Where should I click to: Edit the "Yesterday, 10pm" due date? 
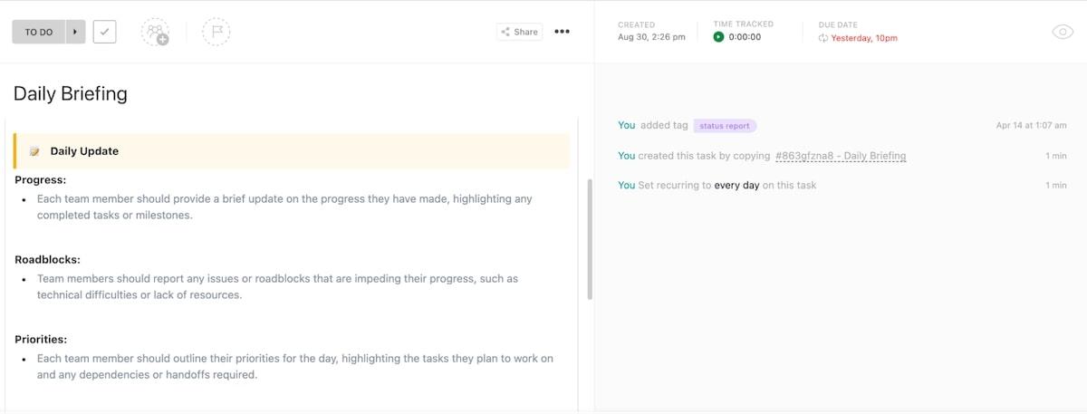coord(864,38)
